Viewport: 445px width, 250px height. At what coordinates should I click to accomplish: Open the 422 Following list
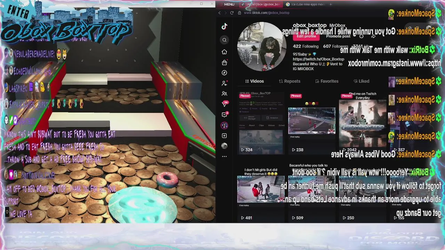click(306, 46)
